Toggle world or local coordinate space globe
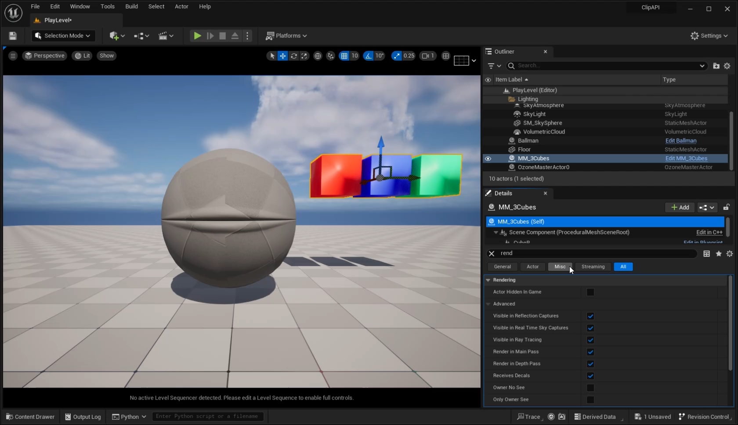 (x=318, y=56)
